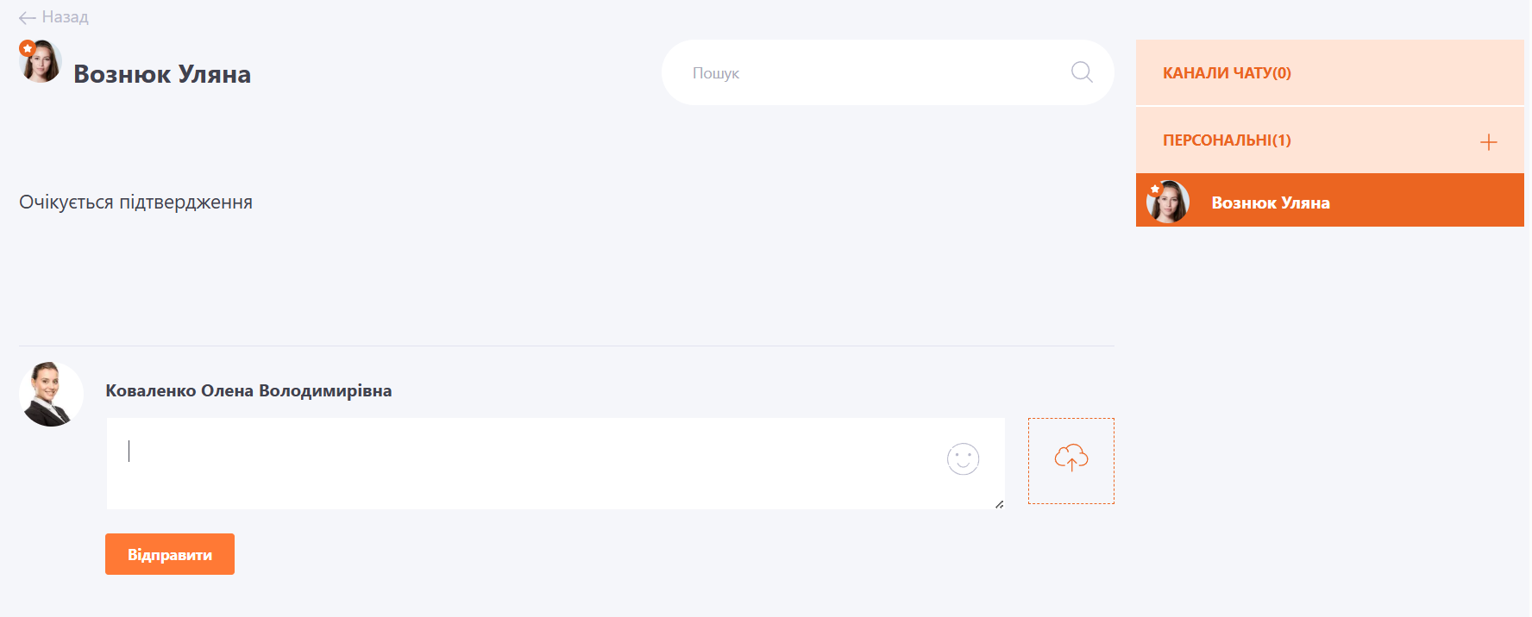Open the emoji smiley picker
Viewport: 1532px width, 617px height.
[963, 459]
